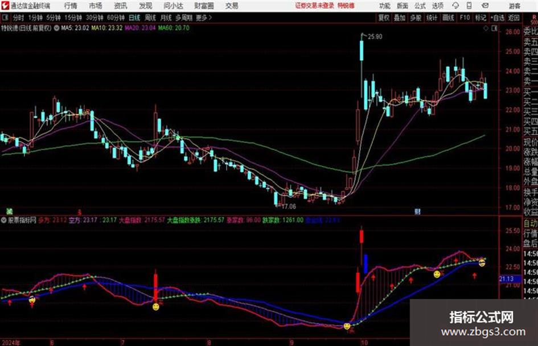Click the 叠加 overlay button
This screenshot has width=538, height=346.
pos(400,18)
